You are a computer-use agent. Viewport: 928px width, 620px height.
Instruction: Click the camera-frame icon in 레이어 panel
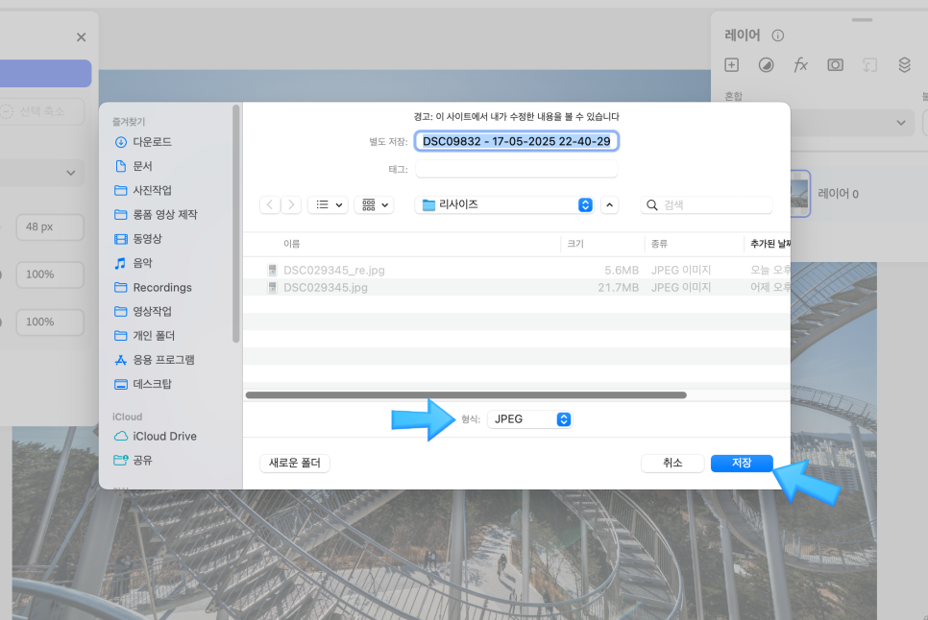click(x=835, y=65)
